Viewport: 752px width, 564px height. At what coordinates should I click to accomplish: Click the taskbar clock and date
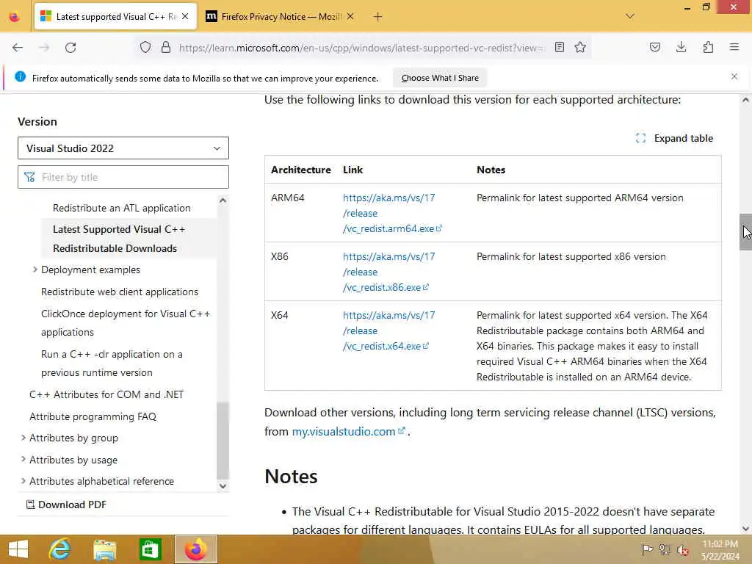pyautogui.click(x=720, y=549)
